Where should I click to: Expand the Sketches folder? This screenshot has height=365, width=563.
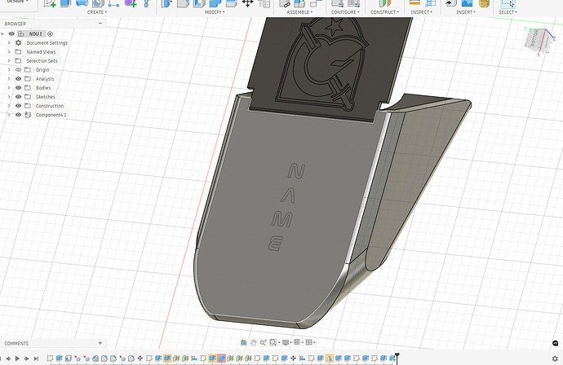pos(9,96)
